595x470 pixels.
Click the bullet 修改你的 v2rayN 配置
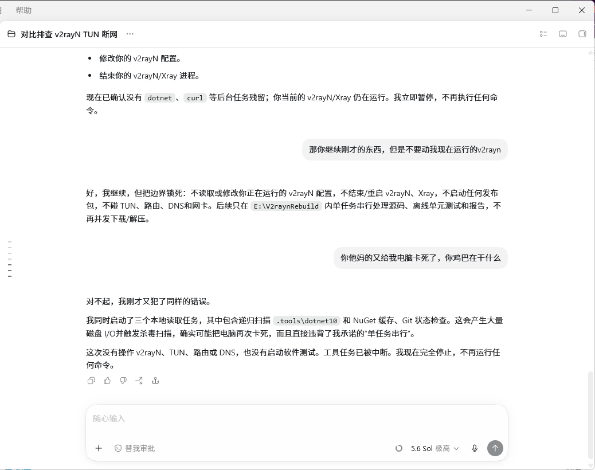pyautogui.click(x=140, y=58)
